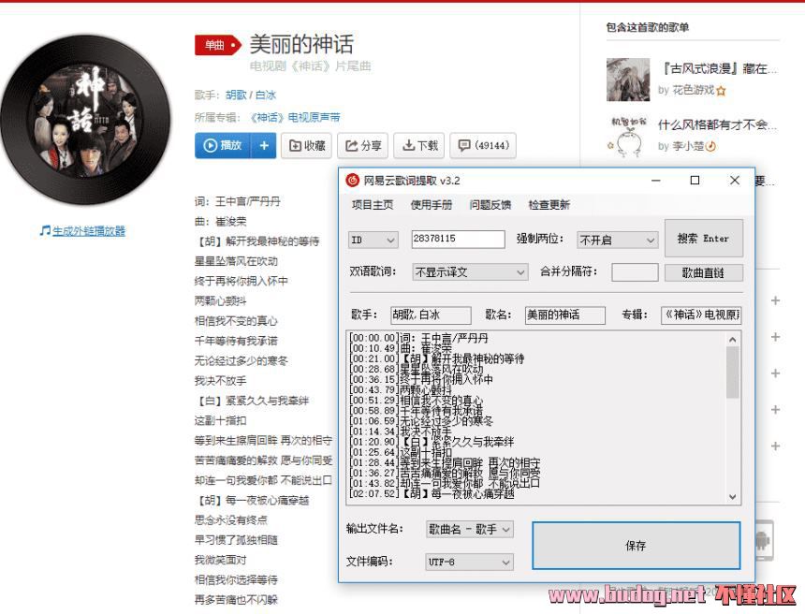The image size is (805, 614).
Task: Click lyric line [02:07.52] in the tool's text box
Action: point(432,494)
